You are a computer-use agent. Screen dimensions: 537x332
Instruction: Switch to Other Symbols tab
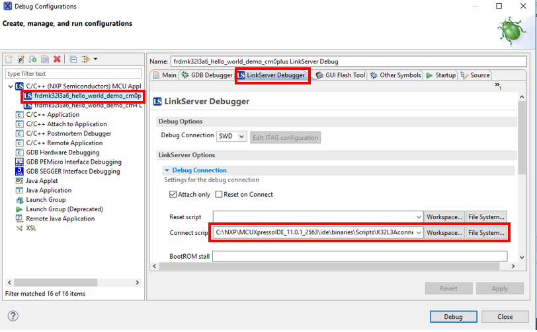tap(395, 75)
